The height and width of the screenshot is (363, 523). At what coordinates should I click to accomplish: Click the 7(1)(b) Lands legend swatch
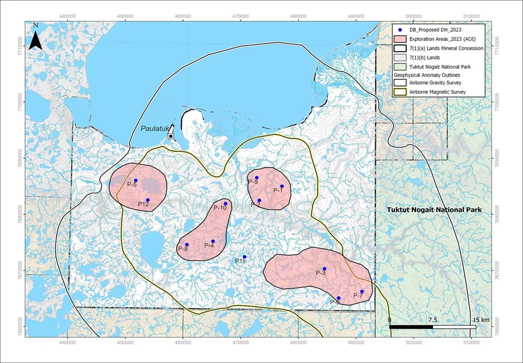(400, 58)
